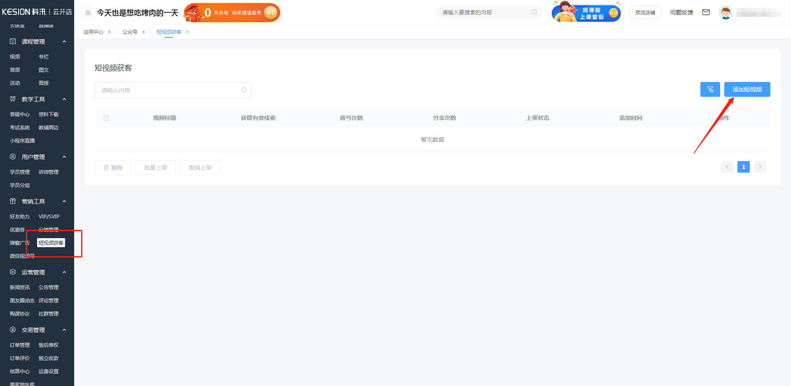Click the blue filter icon button
This screenshot has height=386, width=791.
pos(710,89)
